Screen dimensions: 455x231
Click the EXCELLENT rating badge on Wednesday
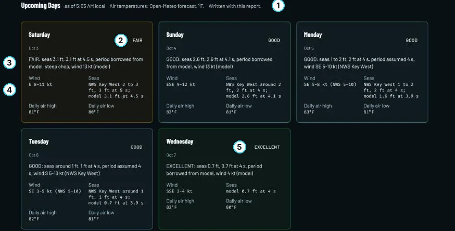point(267,147)
